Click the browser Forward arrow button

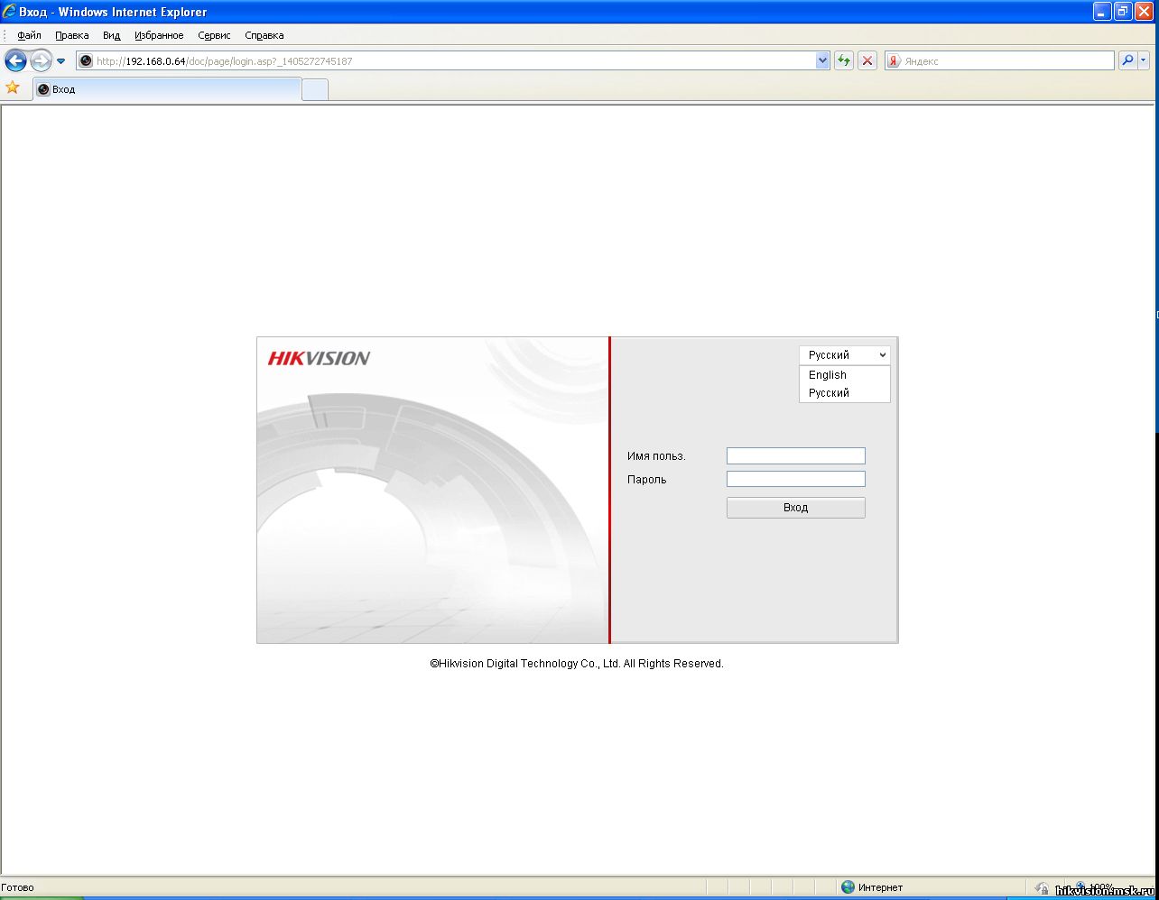[41, 61]
